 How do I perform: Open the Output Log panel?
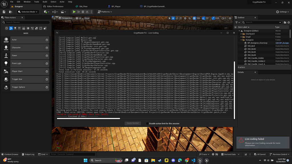[x=28, y=154]
